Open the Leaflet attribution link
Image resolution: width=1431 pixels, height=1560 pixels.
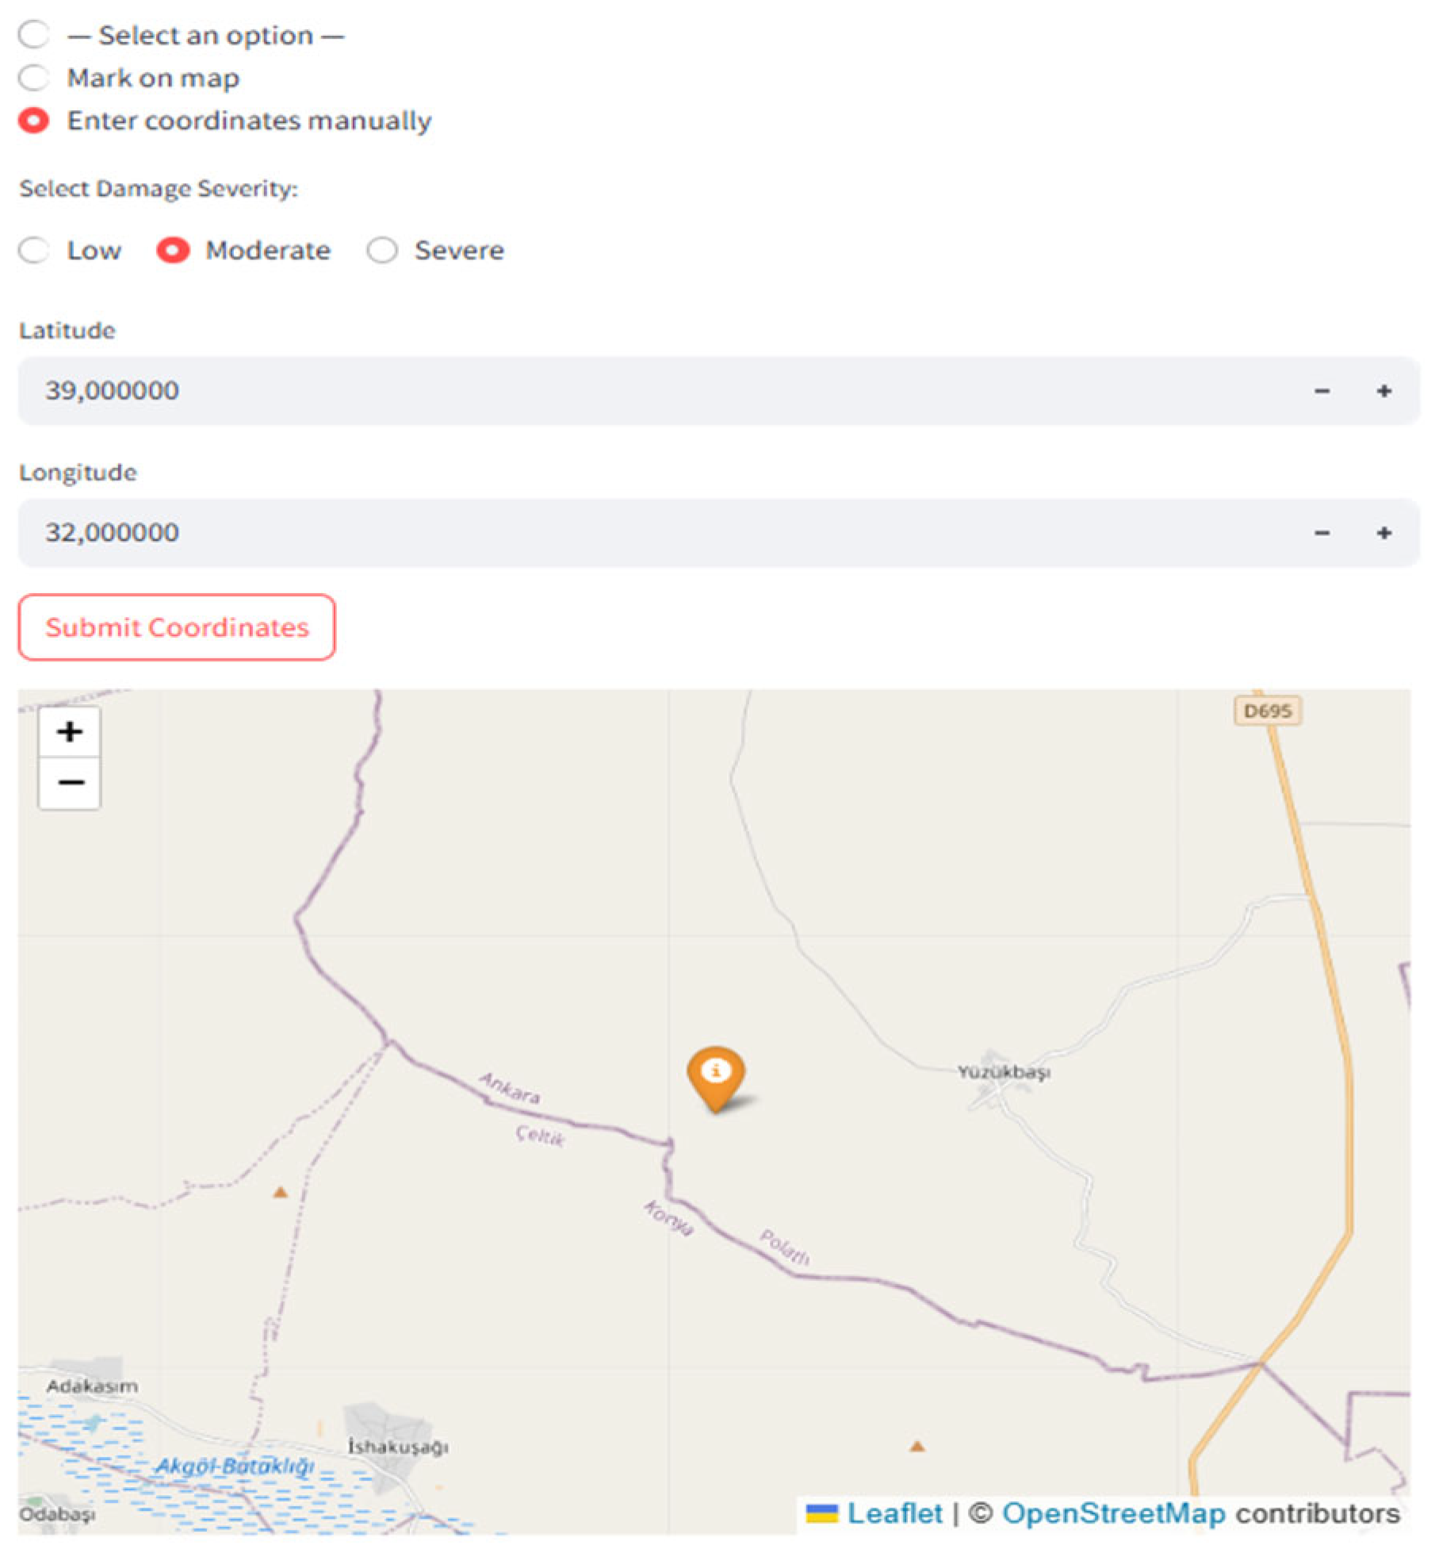tap(894, 1513)
